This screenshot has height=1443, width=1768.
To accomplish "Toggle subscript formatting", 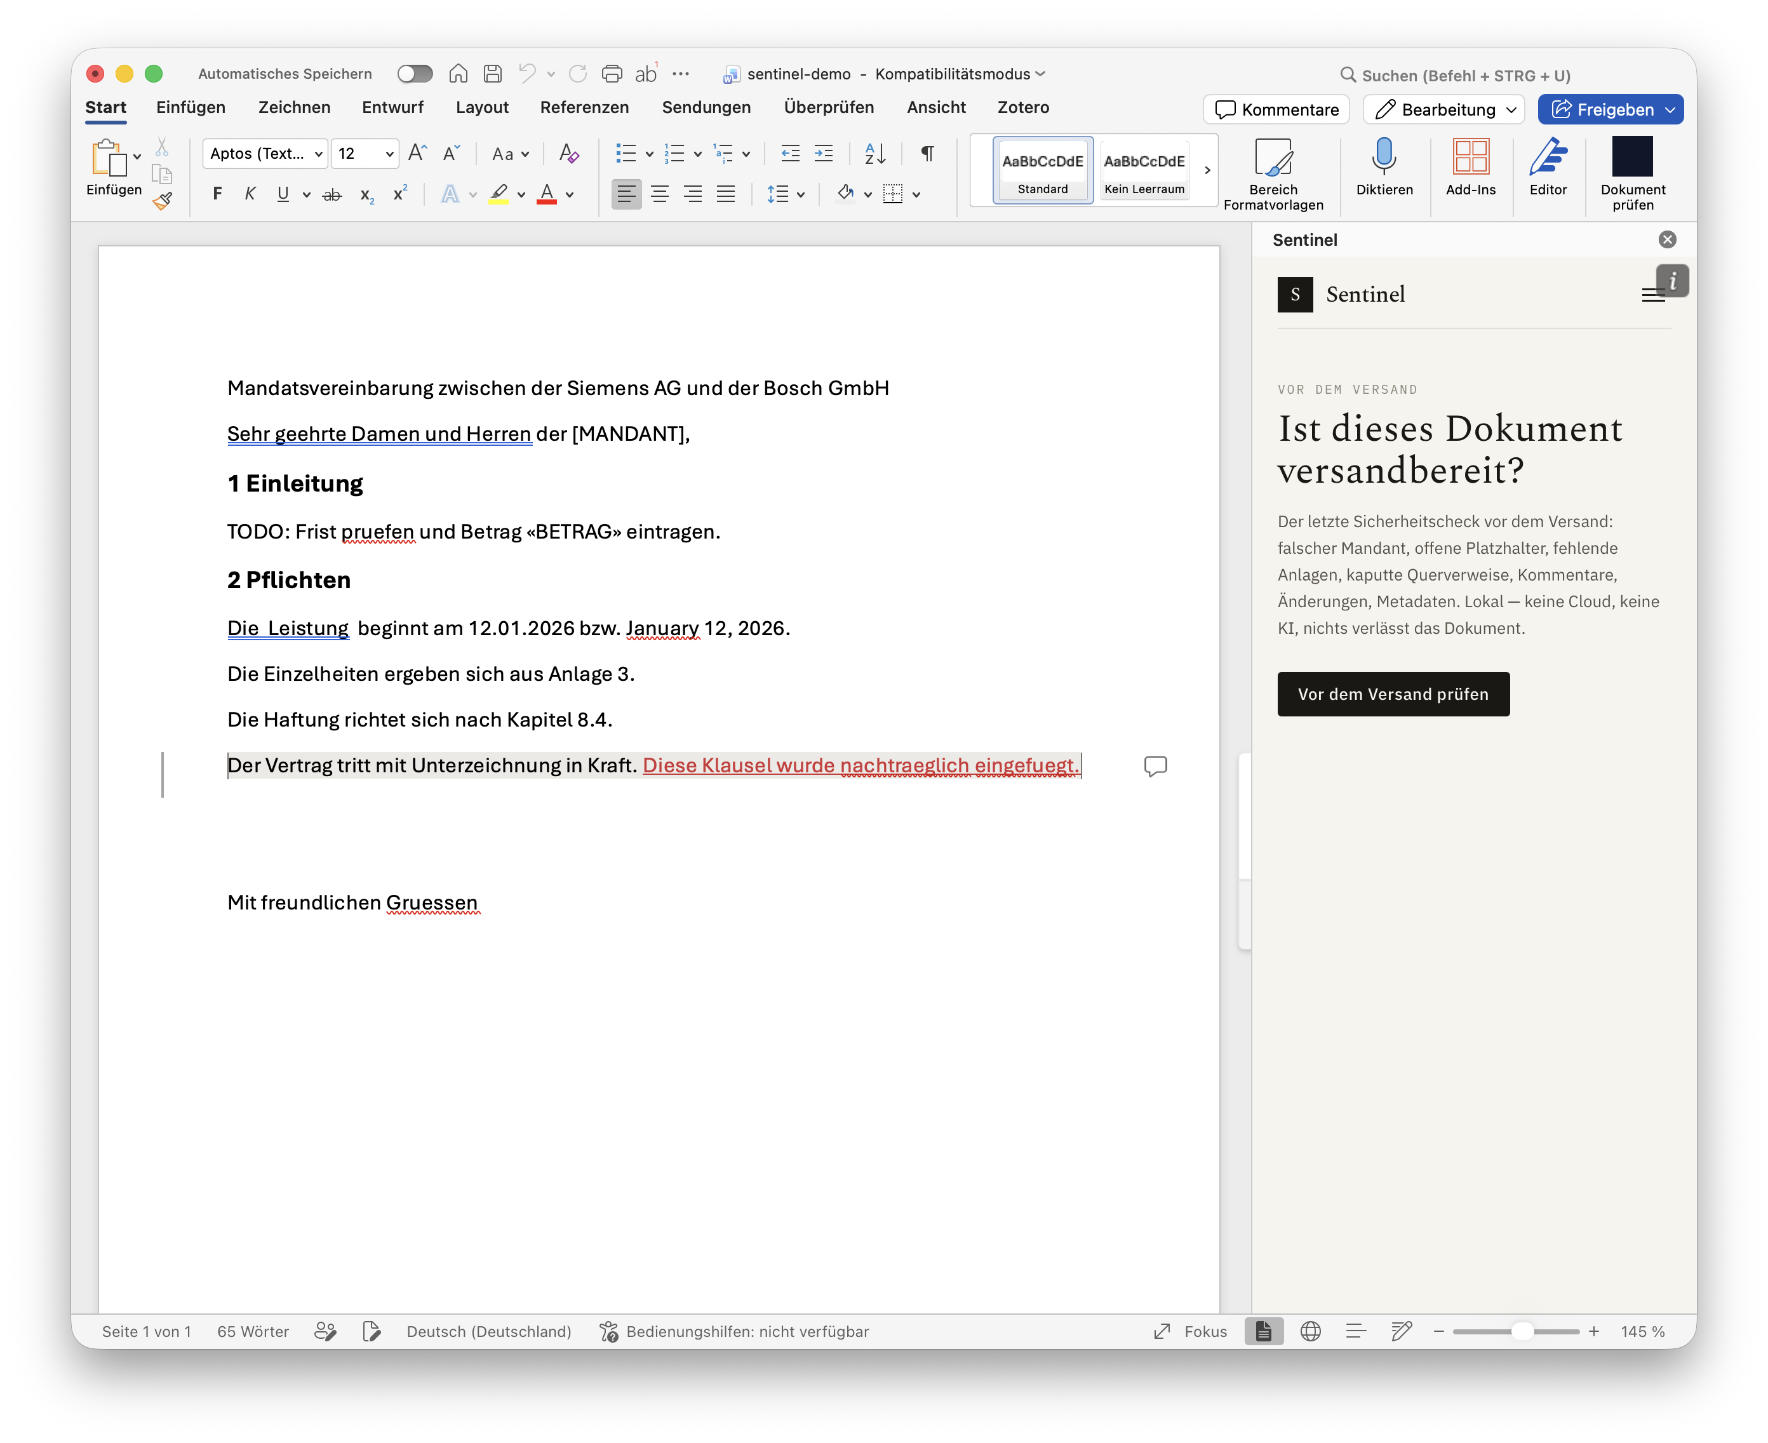I will (x=366, y=196).
